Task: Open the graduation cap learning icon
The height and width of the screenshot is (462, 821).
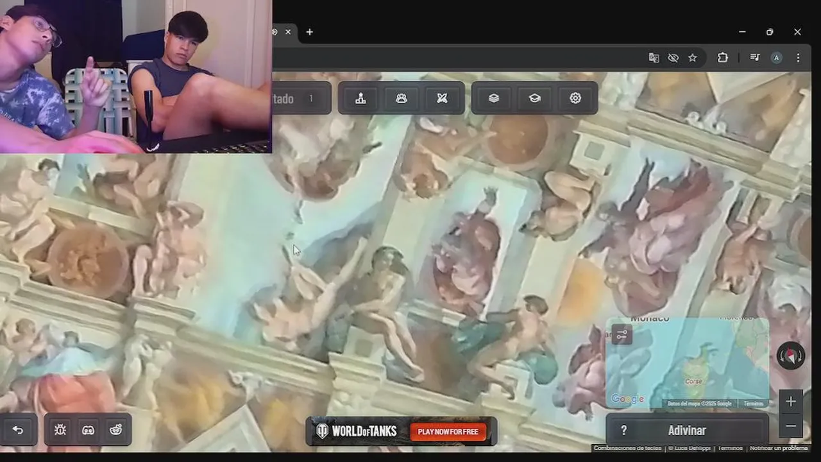Action: click(535, 98)
